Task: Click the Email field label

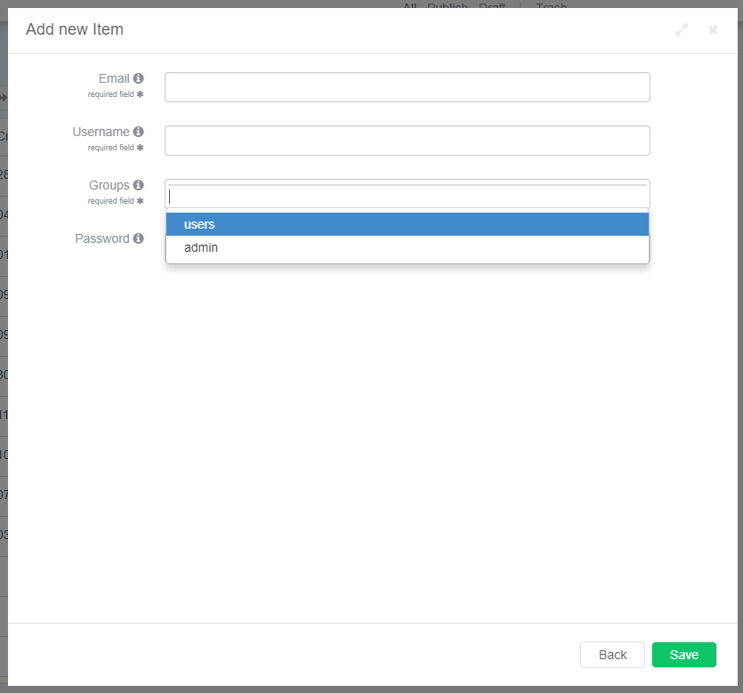Action: tap(114, 78)
